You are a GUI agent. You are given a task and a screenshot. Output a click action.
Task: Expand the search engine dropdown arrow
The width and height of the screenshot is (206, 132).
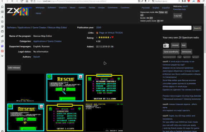(x=179, y=1)
